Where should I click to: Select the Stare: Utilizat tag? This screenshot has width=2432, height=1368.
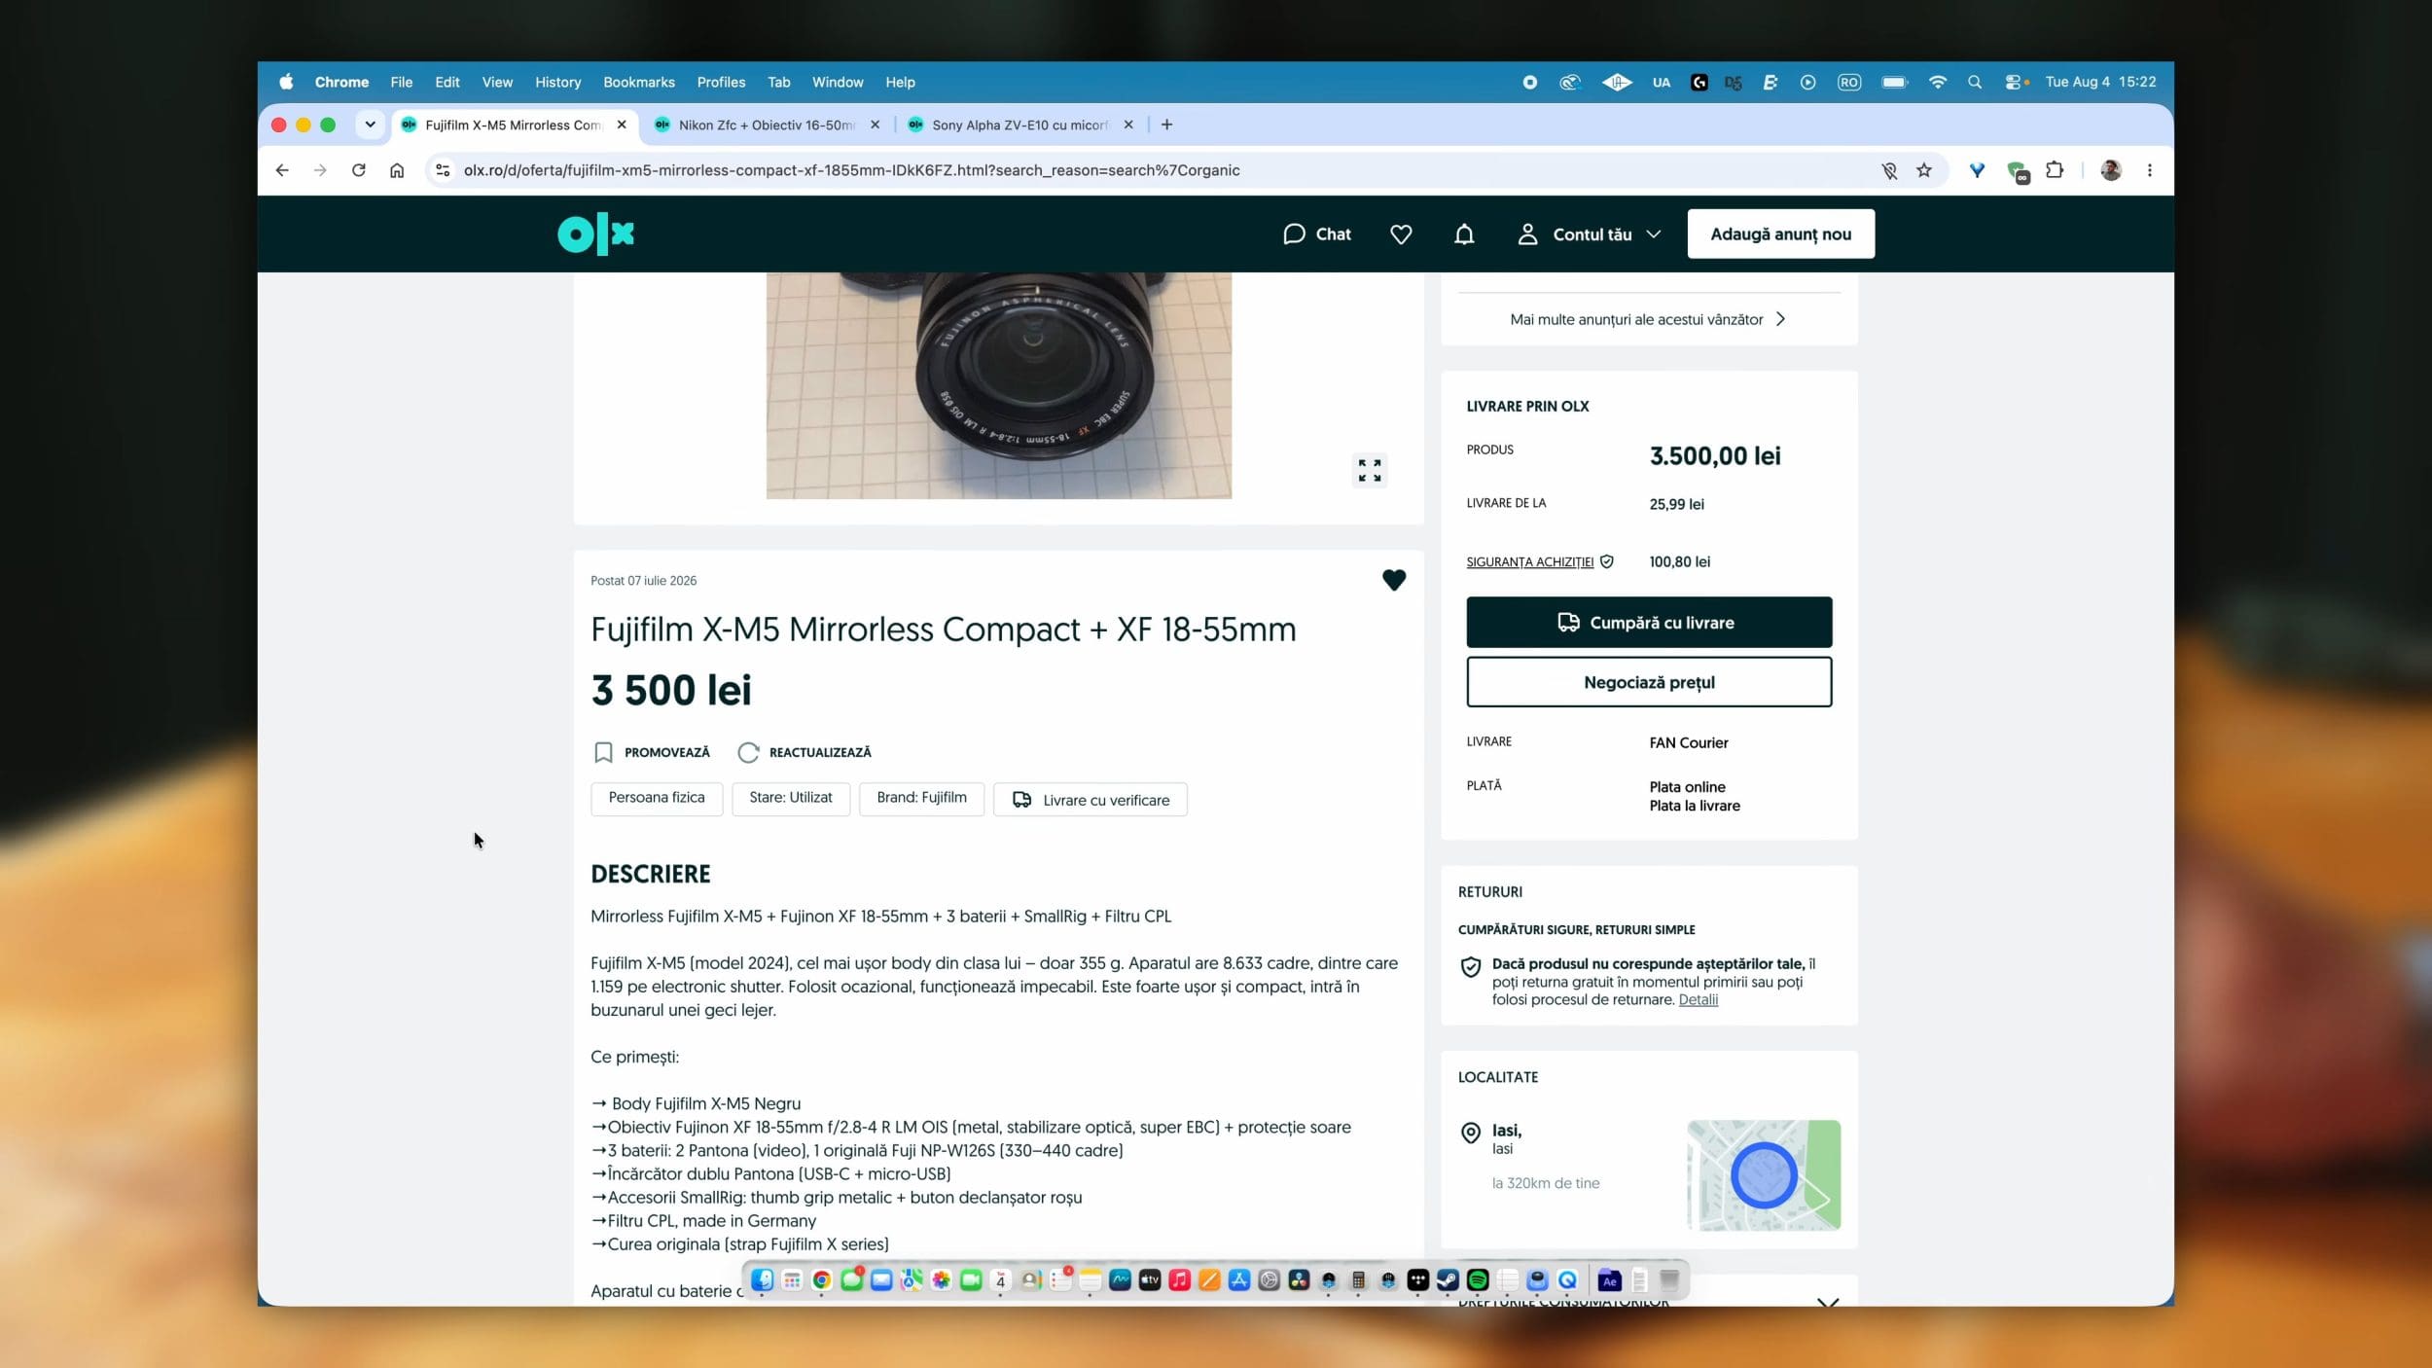(790, 799)
